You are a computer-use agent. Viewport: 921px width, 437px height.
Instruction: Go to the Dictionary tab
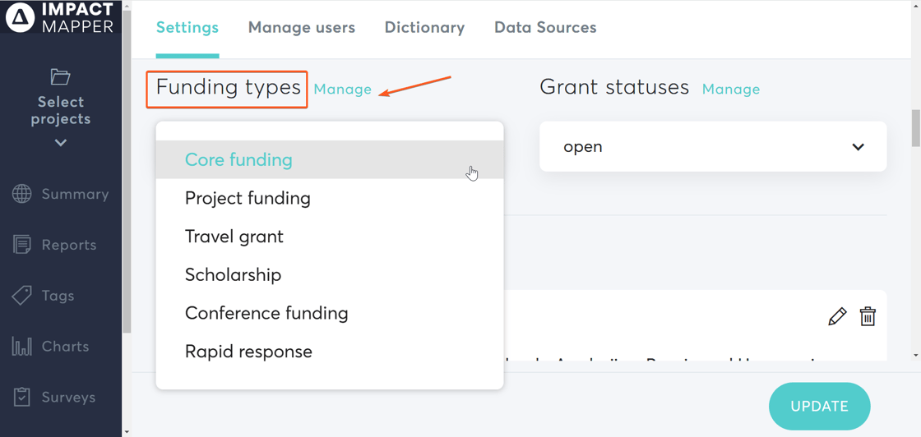424,28
